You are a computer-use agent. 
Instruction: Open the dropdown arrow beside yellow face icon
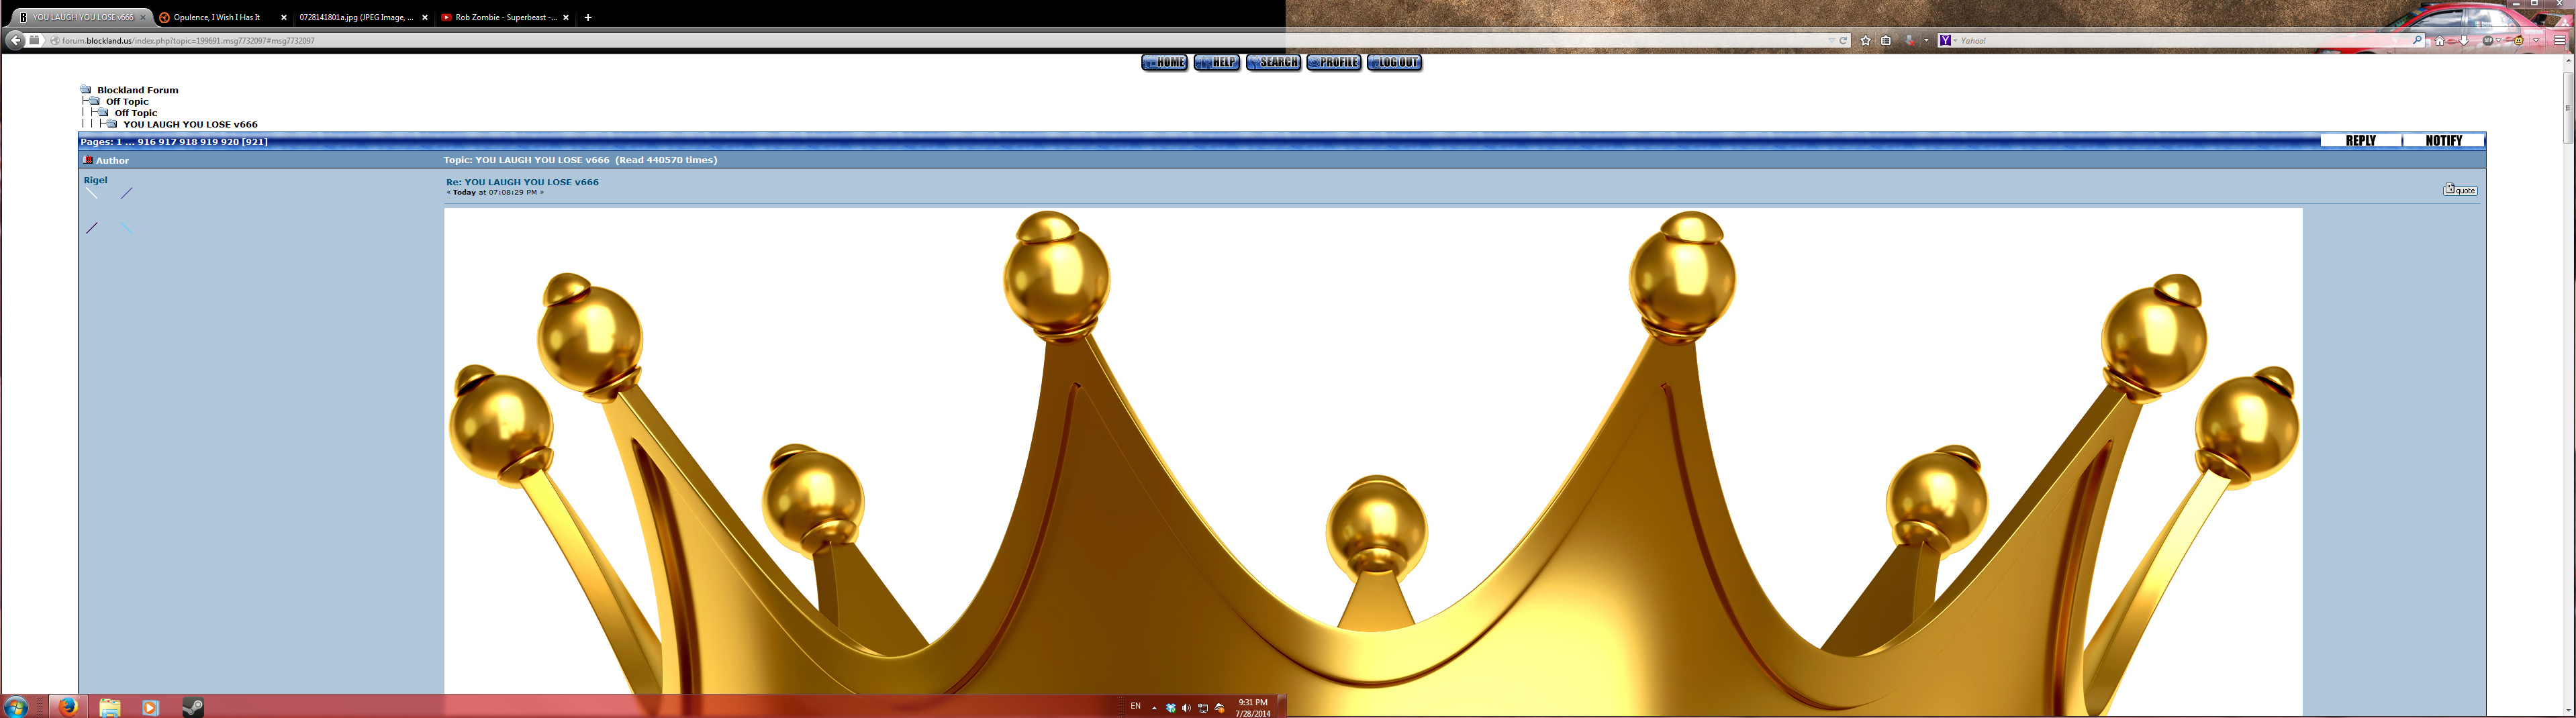click(2536, 41)
